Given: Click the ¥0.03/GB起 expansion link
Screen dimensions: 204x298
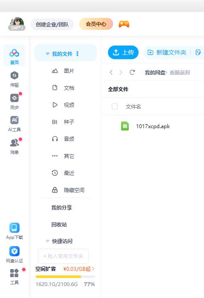Looking at the screenshot, I should (79, 269).
